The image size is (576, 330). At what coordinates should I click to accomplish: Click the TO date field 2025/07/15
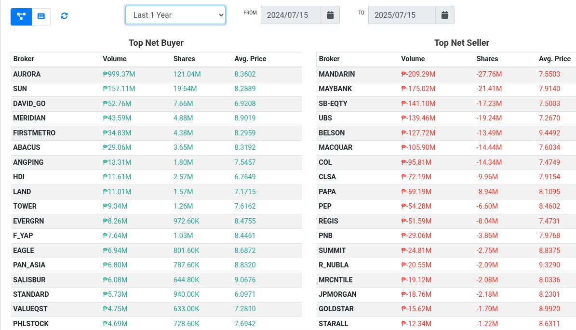tap(402, 15)
